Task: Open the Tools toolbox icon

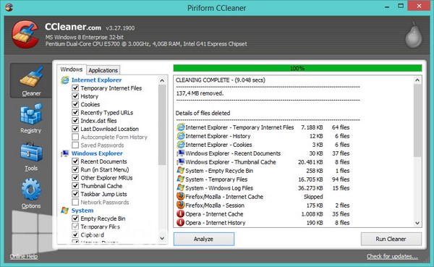Action: (31, 152)
